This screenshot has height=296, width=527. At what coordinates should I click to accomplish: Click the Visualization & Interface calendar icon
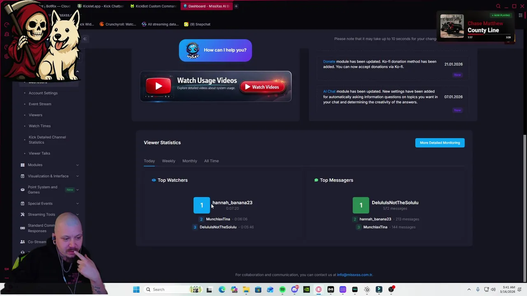point(23,176)
